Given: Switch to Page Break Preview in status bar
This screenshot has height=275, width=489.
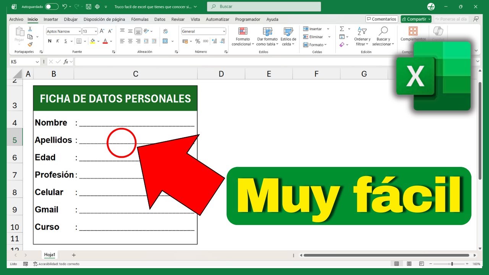Looking at the screenshot, I should tap(422, 264).
